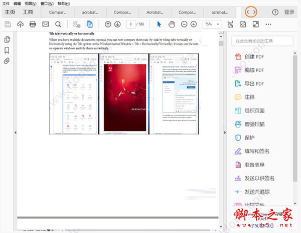Send file by email envelope icon
The width and height of the screenshot is (301, 233).
click(x=46, y=24)
